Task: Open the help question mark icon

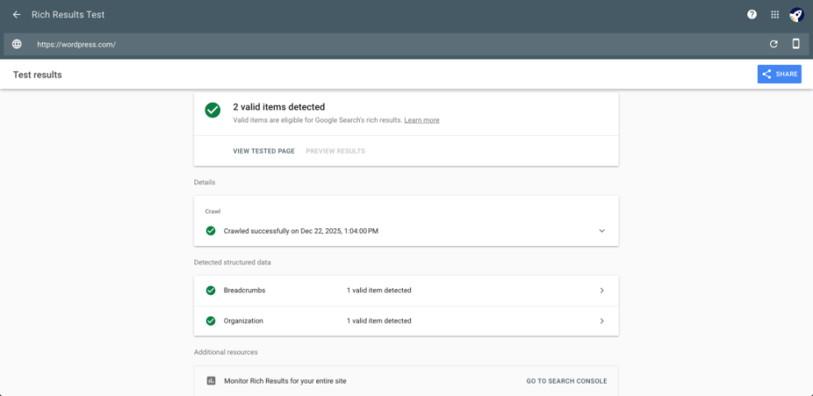Action: click(751, 15)
